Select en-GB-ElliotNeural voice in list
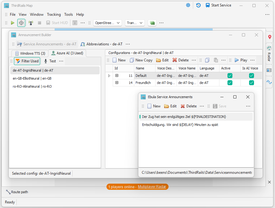Image resolution: width=275 pixels, height=208 pixels. [x=32, y=78]
